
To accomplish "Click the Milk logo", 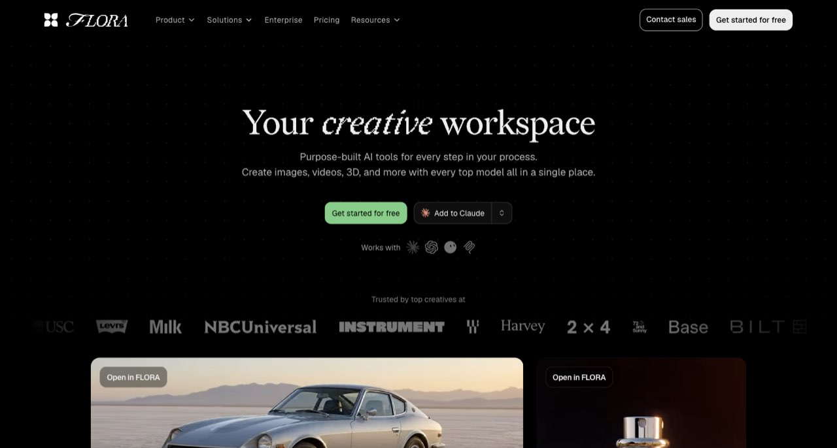I will tap(165, 327).
